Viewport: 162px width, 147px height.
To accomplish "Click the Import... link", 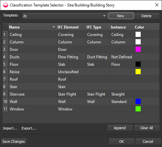I will [x=10, y=128].
